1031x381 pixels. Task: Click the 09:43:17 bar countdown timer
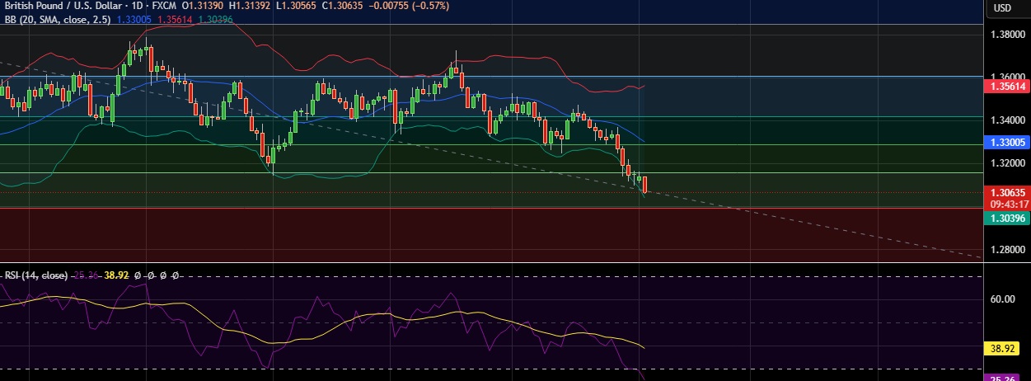tap(1006, 204)
